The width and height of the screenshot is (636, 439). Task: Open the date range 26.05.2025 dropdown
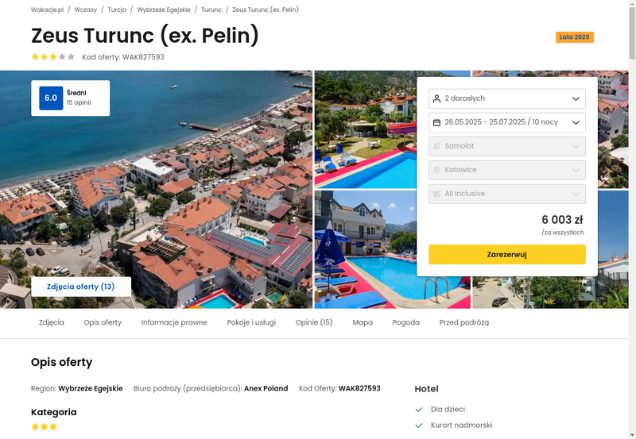click(507, 122)
